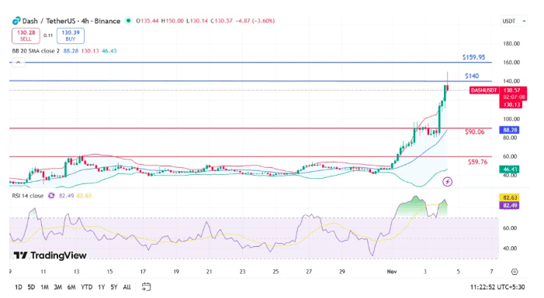Click the H150.00 high value
The image size is (544, 298).
pos(172,21)
